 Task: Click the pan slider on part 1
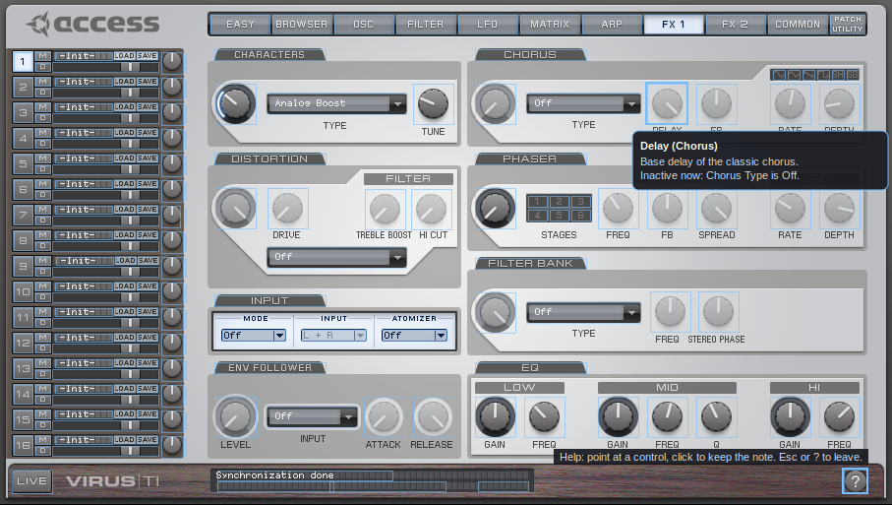(x=106, y=67)
